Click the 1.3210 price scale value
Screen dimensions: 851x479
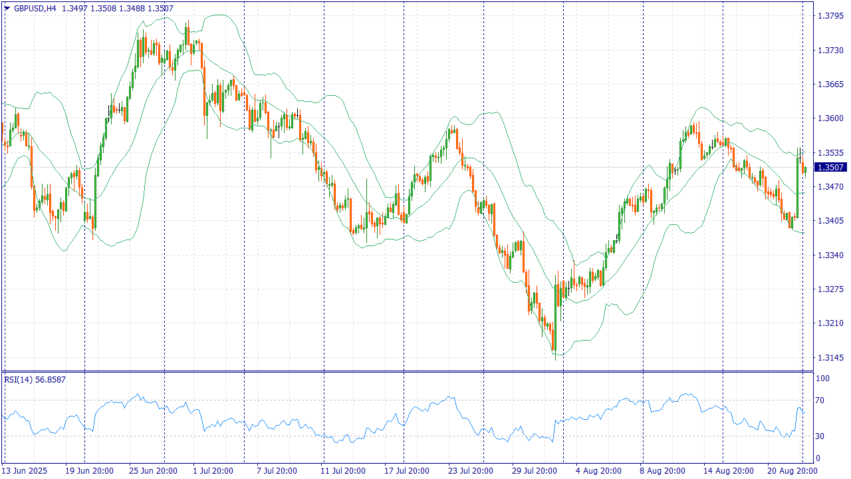click(x=830, y=323)
